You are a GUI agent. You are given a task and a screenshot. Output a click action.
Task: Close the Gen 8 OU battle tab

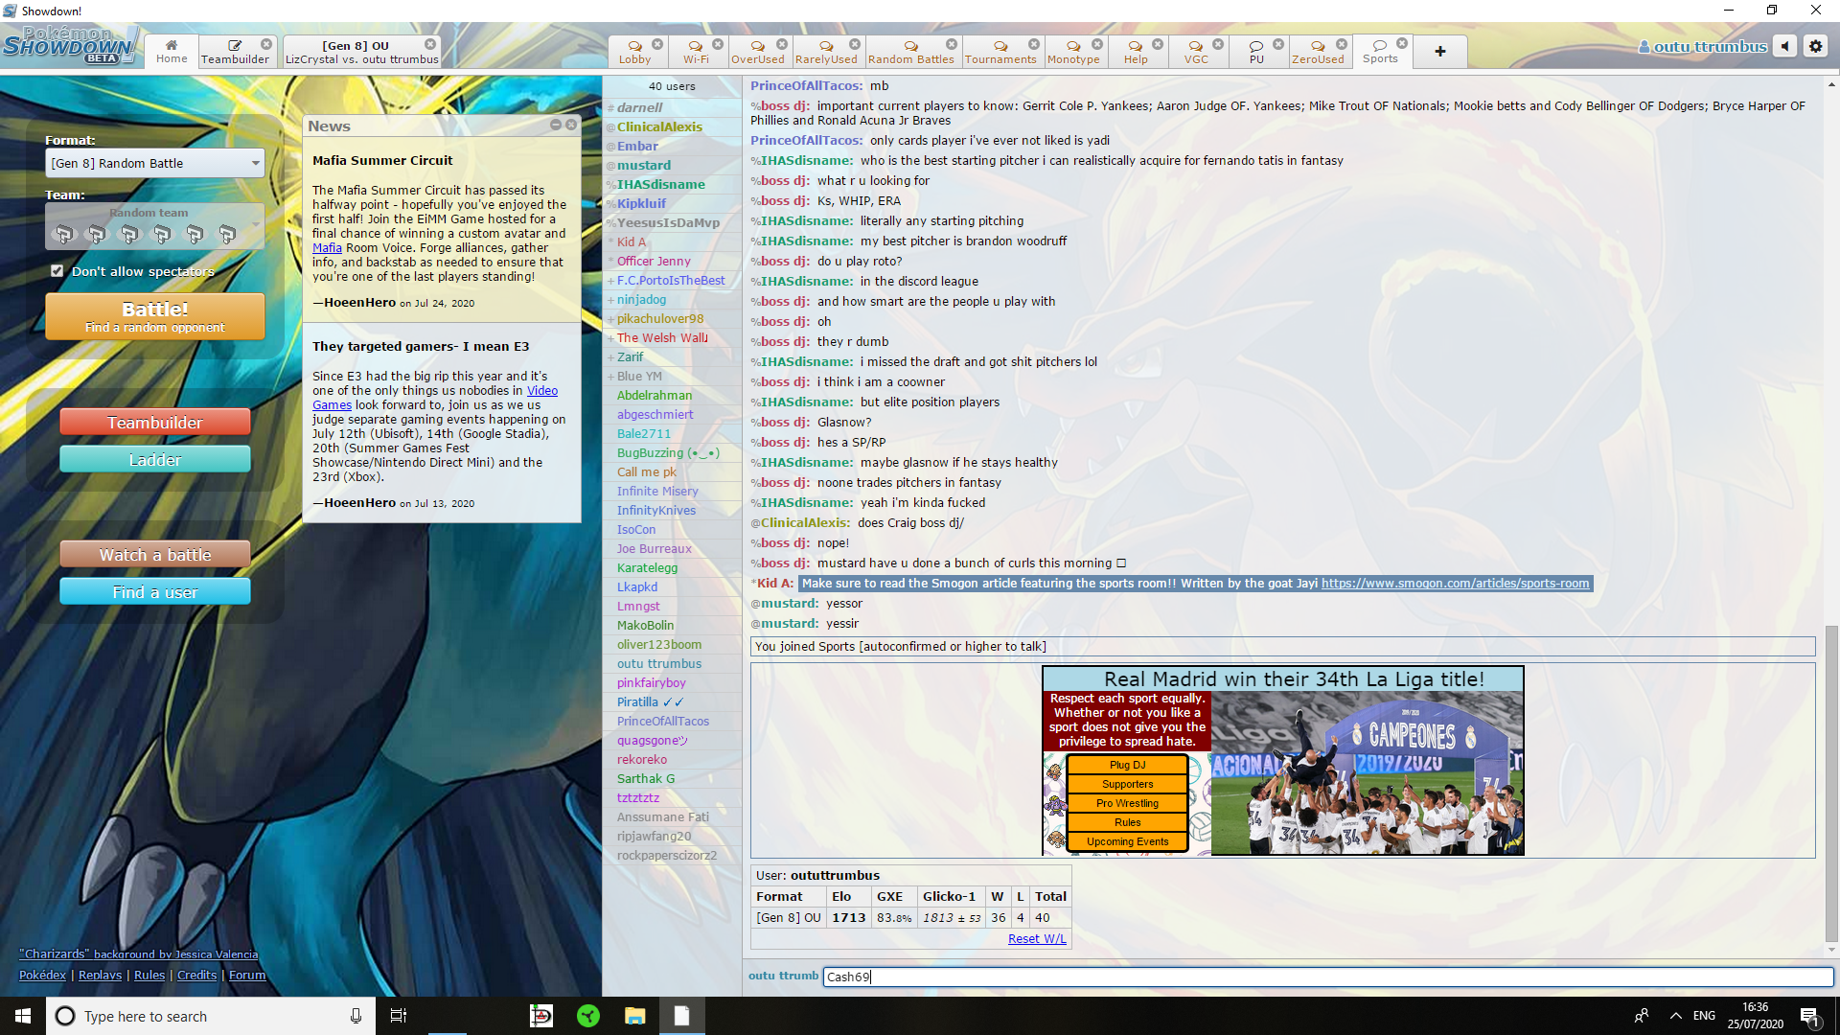430,44
